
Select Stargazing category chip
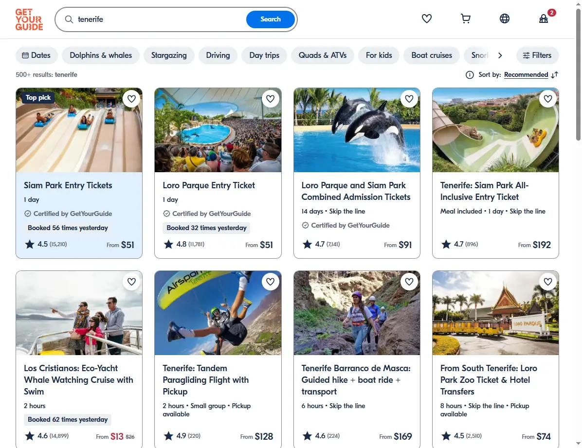[169, 55]
